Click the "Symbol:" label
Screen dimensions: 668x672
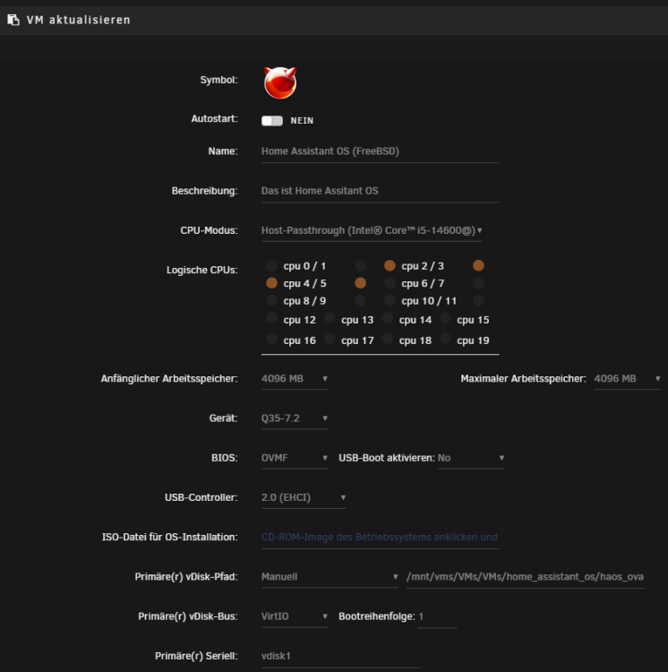218,80
